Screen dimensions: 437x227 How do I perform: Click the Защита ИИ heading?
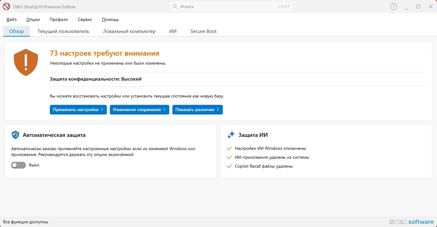coord(253,135)
